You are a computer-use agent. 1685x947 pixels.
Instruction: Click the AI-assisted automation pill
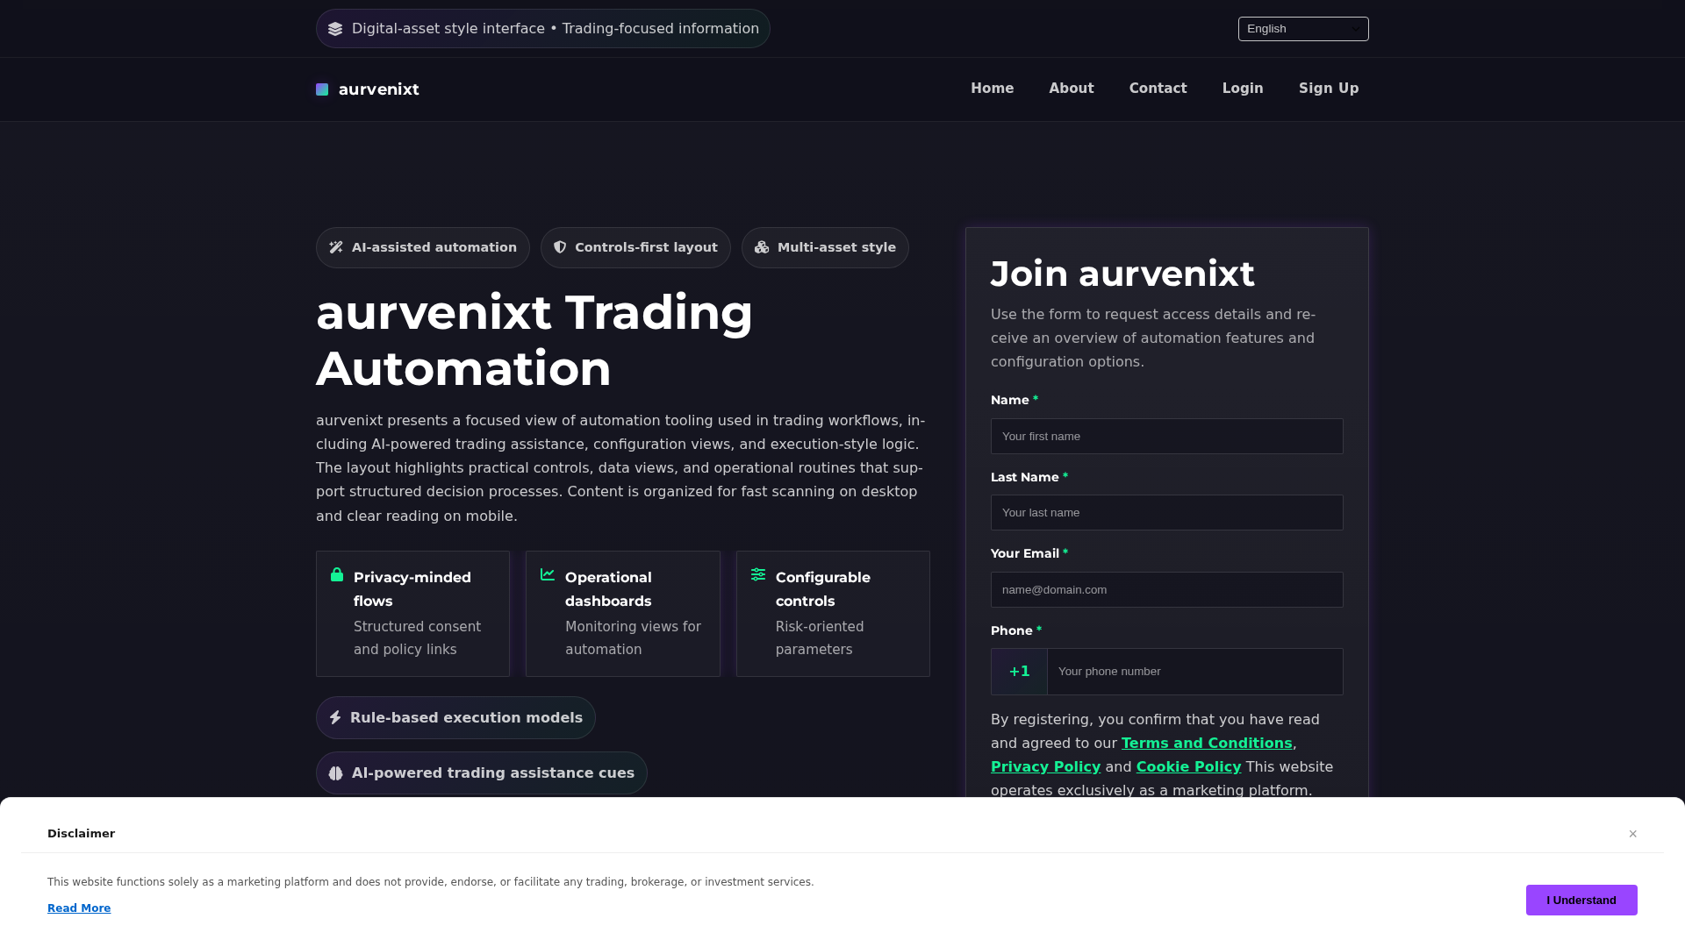(x=423, y=248)
